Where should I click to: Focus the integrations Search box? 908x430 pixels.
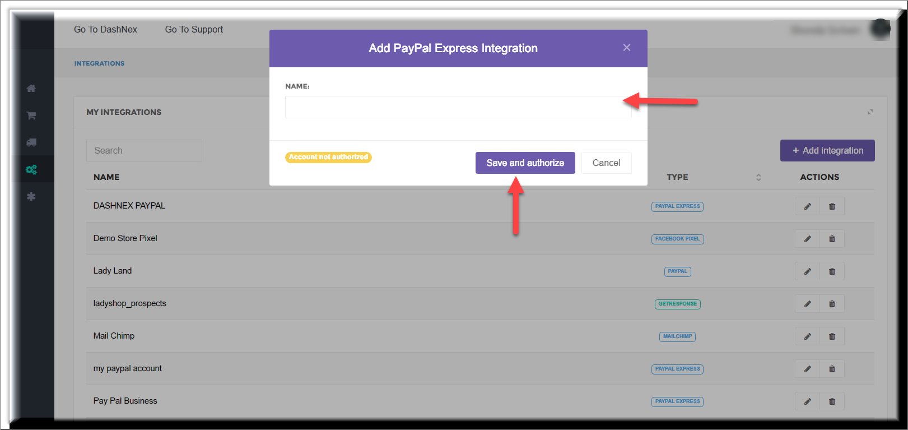point(144,151)
